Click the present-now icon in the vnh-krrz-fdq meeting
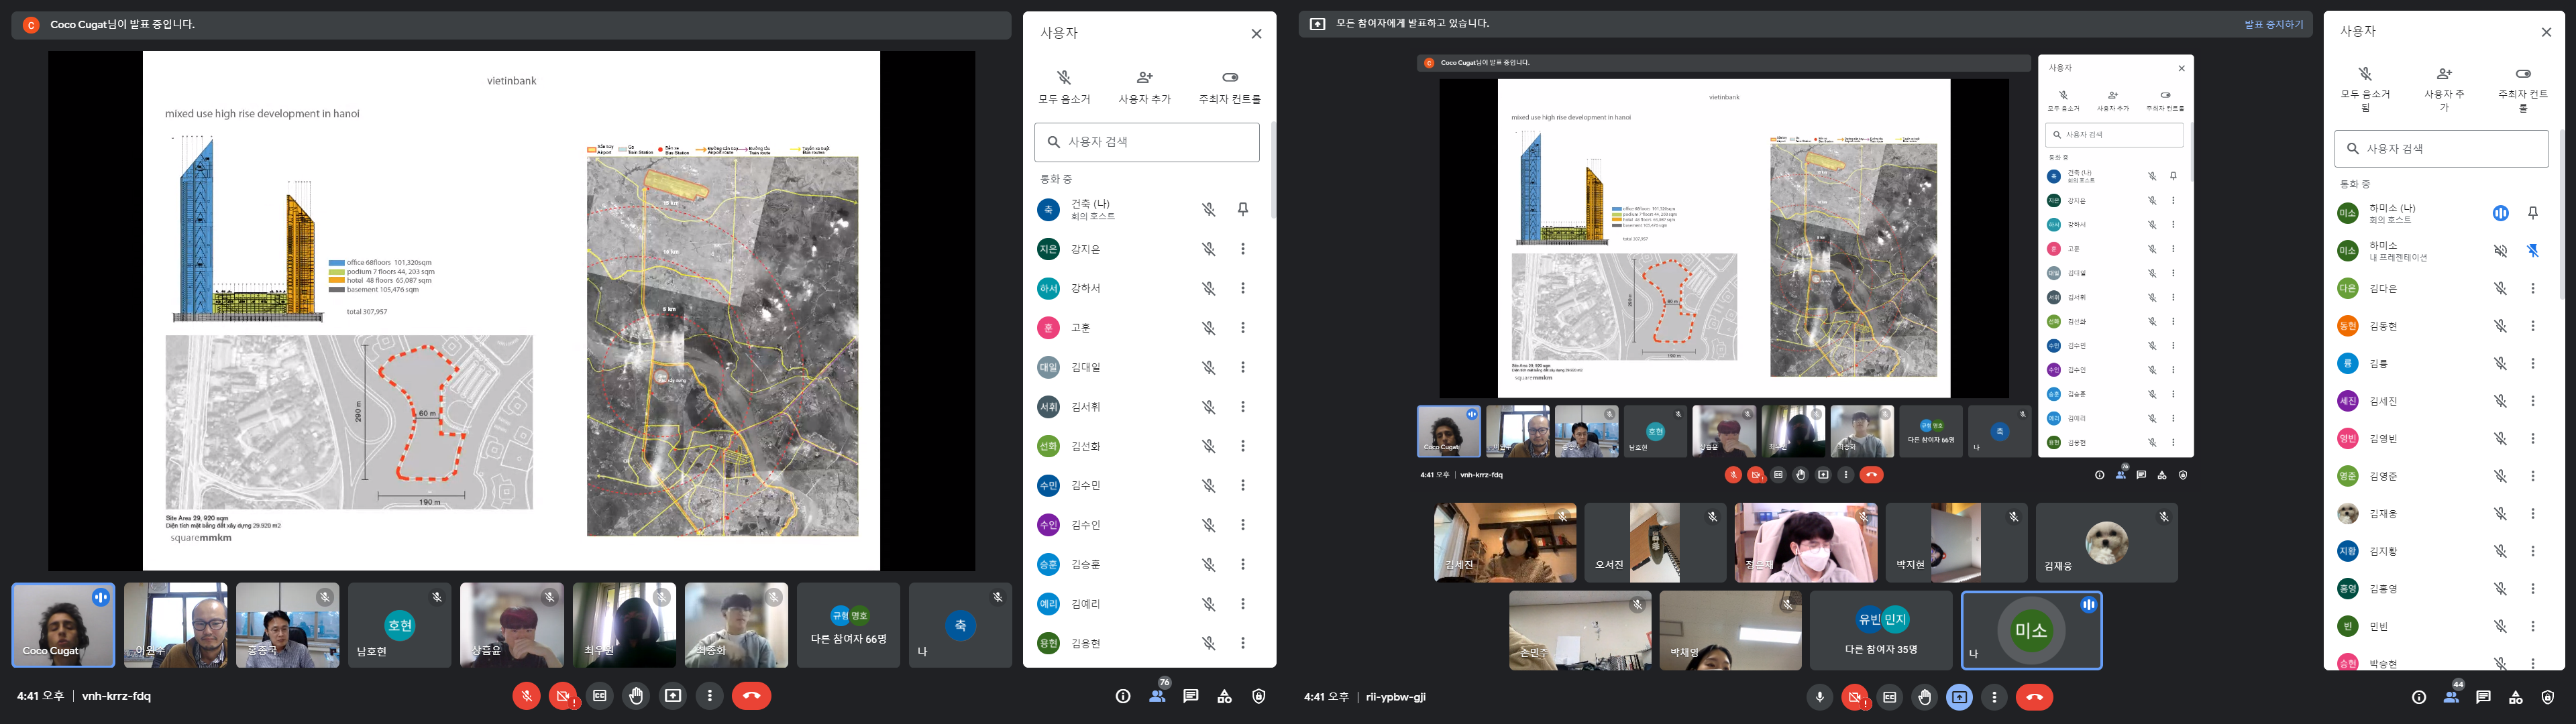Image resolution: width=2576 pixels, height=724 pixels. click(673, 696)
